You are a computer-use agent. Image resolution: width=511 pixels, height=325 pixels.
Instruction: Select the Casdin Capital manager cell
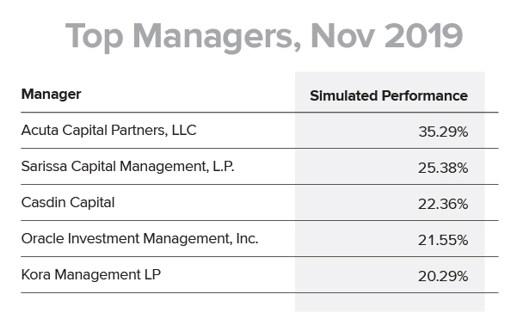click(x=68, y=203)
